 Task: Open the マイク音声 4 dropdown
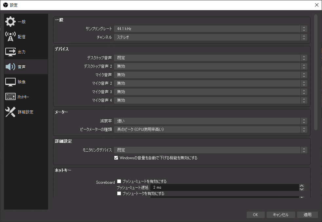click(x=211, y=100)
